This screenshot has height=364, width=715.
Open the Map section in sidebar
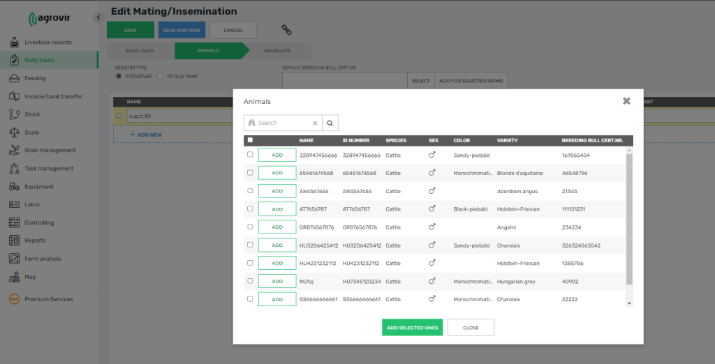click(x=30, y=277)
